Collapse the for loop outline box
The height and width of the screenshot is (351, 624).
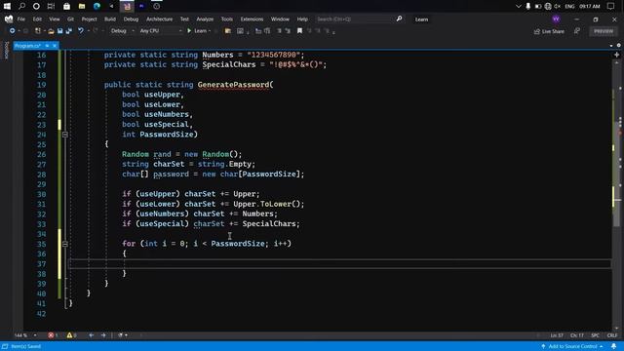tap(65, 244)
